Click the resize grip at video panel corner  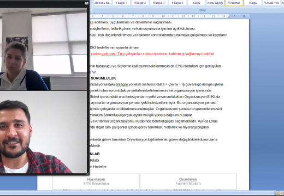click(87, 174)
